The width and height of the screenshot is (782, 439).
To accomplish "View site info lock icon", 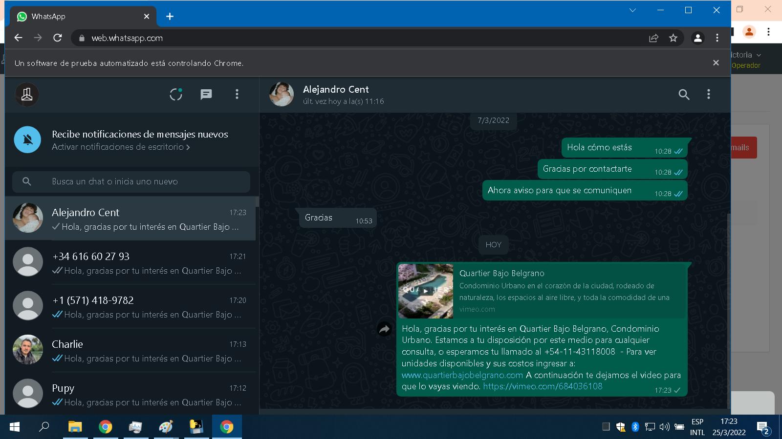I will coord(82,38).
